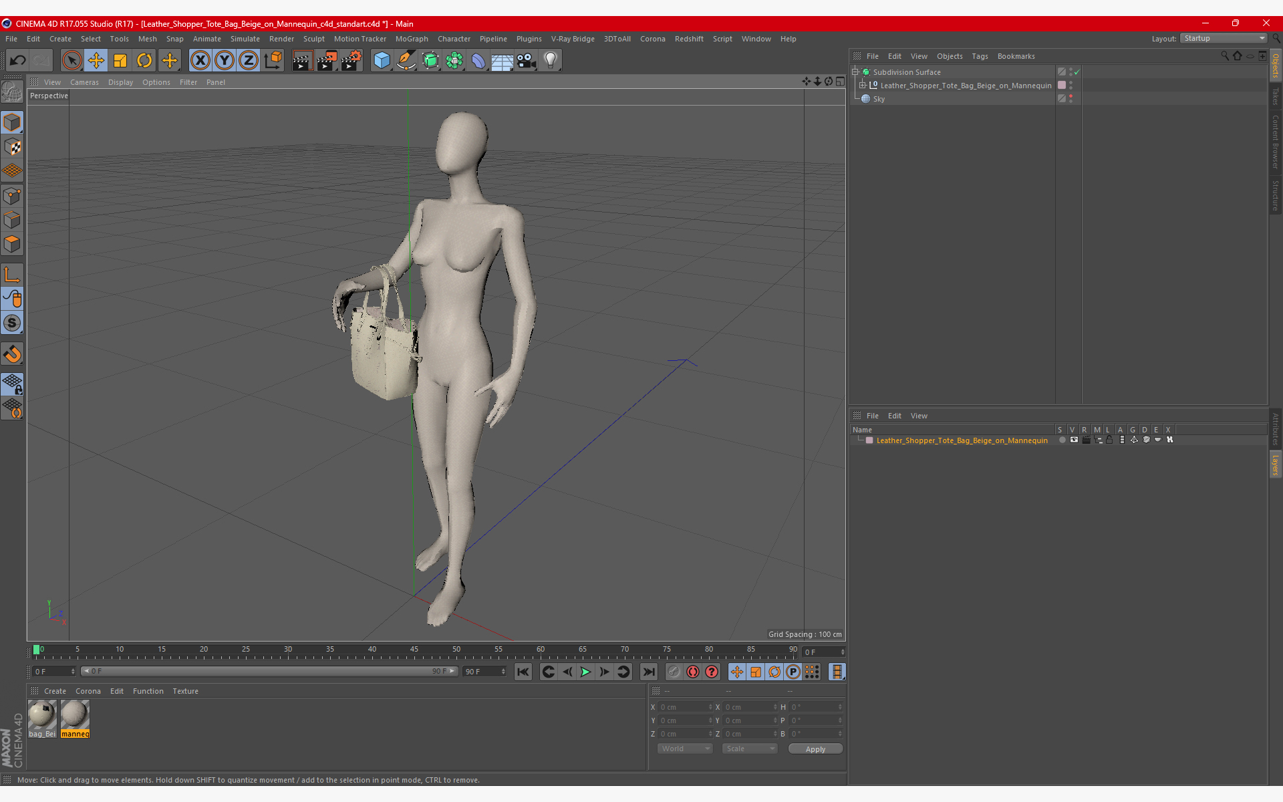Select the Live Selection tool

pos(72,61)
